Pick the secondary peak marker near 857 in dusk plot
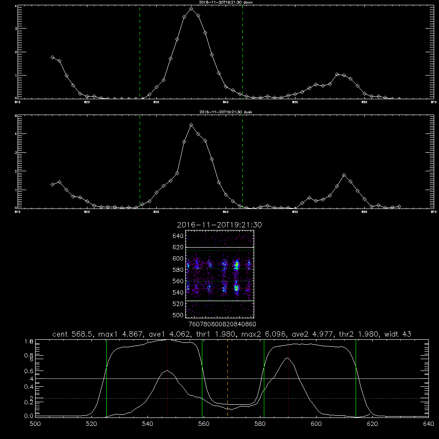439x439 pixels. pos(344,175)
